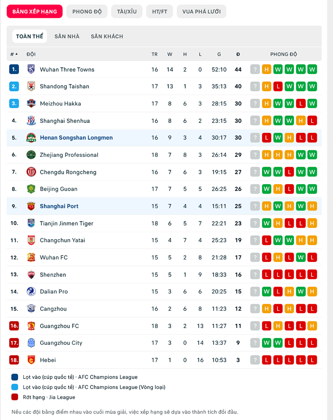This screenshot has height=420, width=333.
Task: Click the Hebei team crest icon
Action: click(x=31, y=360)
